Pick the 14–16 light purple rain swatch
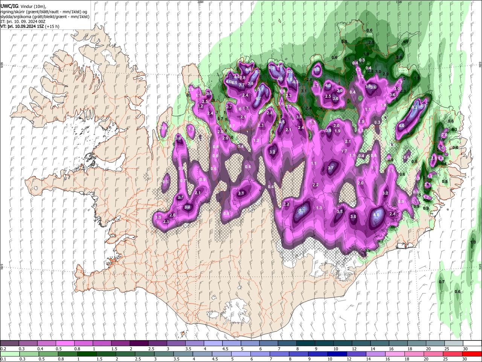The width and height of the screenshot is (482, 362). (x=375, y=354)
